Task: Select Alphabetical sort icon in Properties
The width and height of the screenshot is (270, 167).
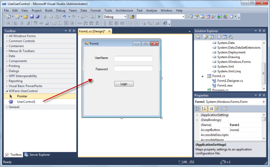Action: (204, 109)
